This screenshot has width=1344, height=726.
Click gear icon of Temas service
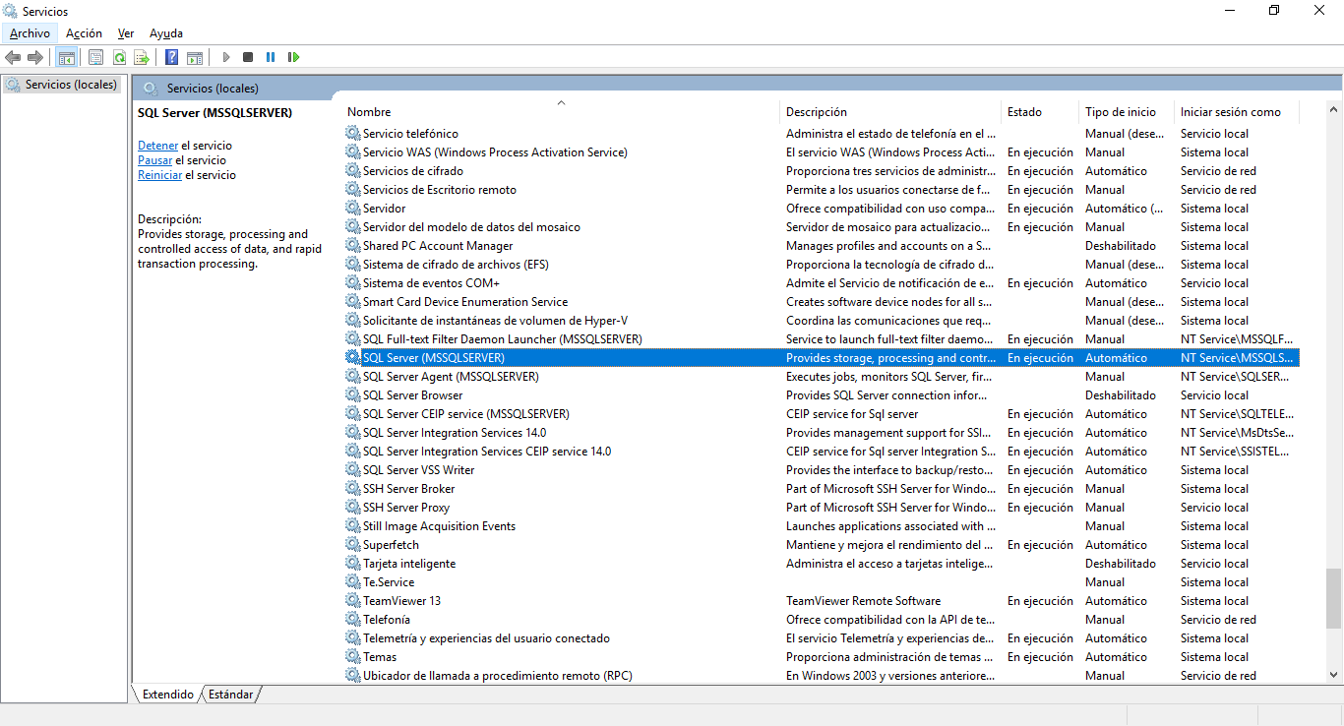(353, 657)
